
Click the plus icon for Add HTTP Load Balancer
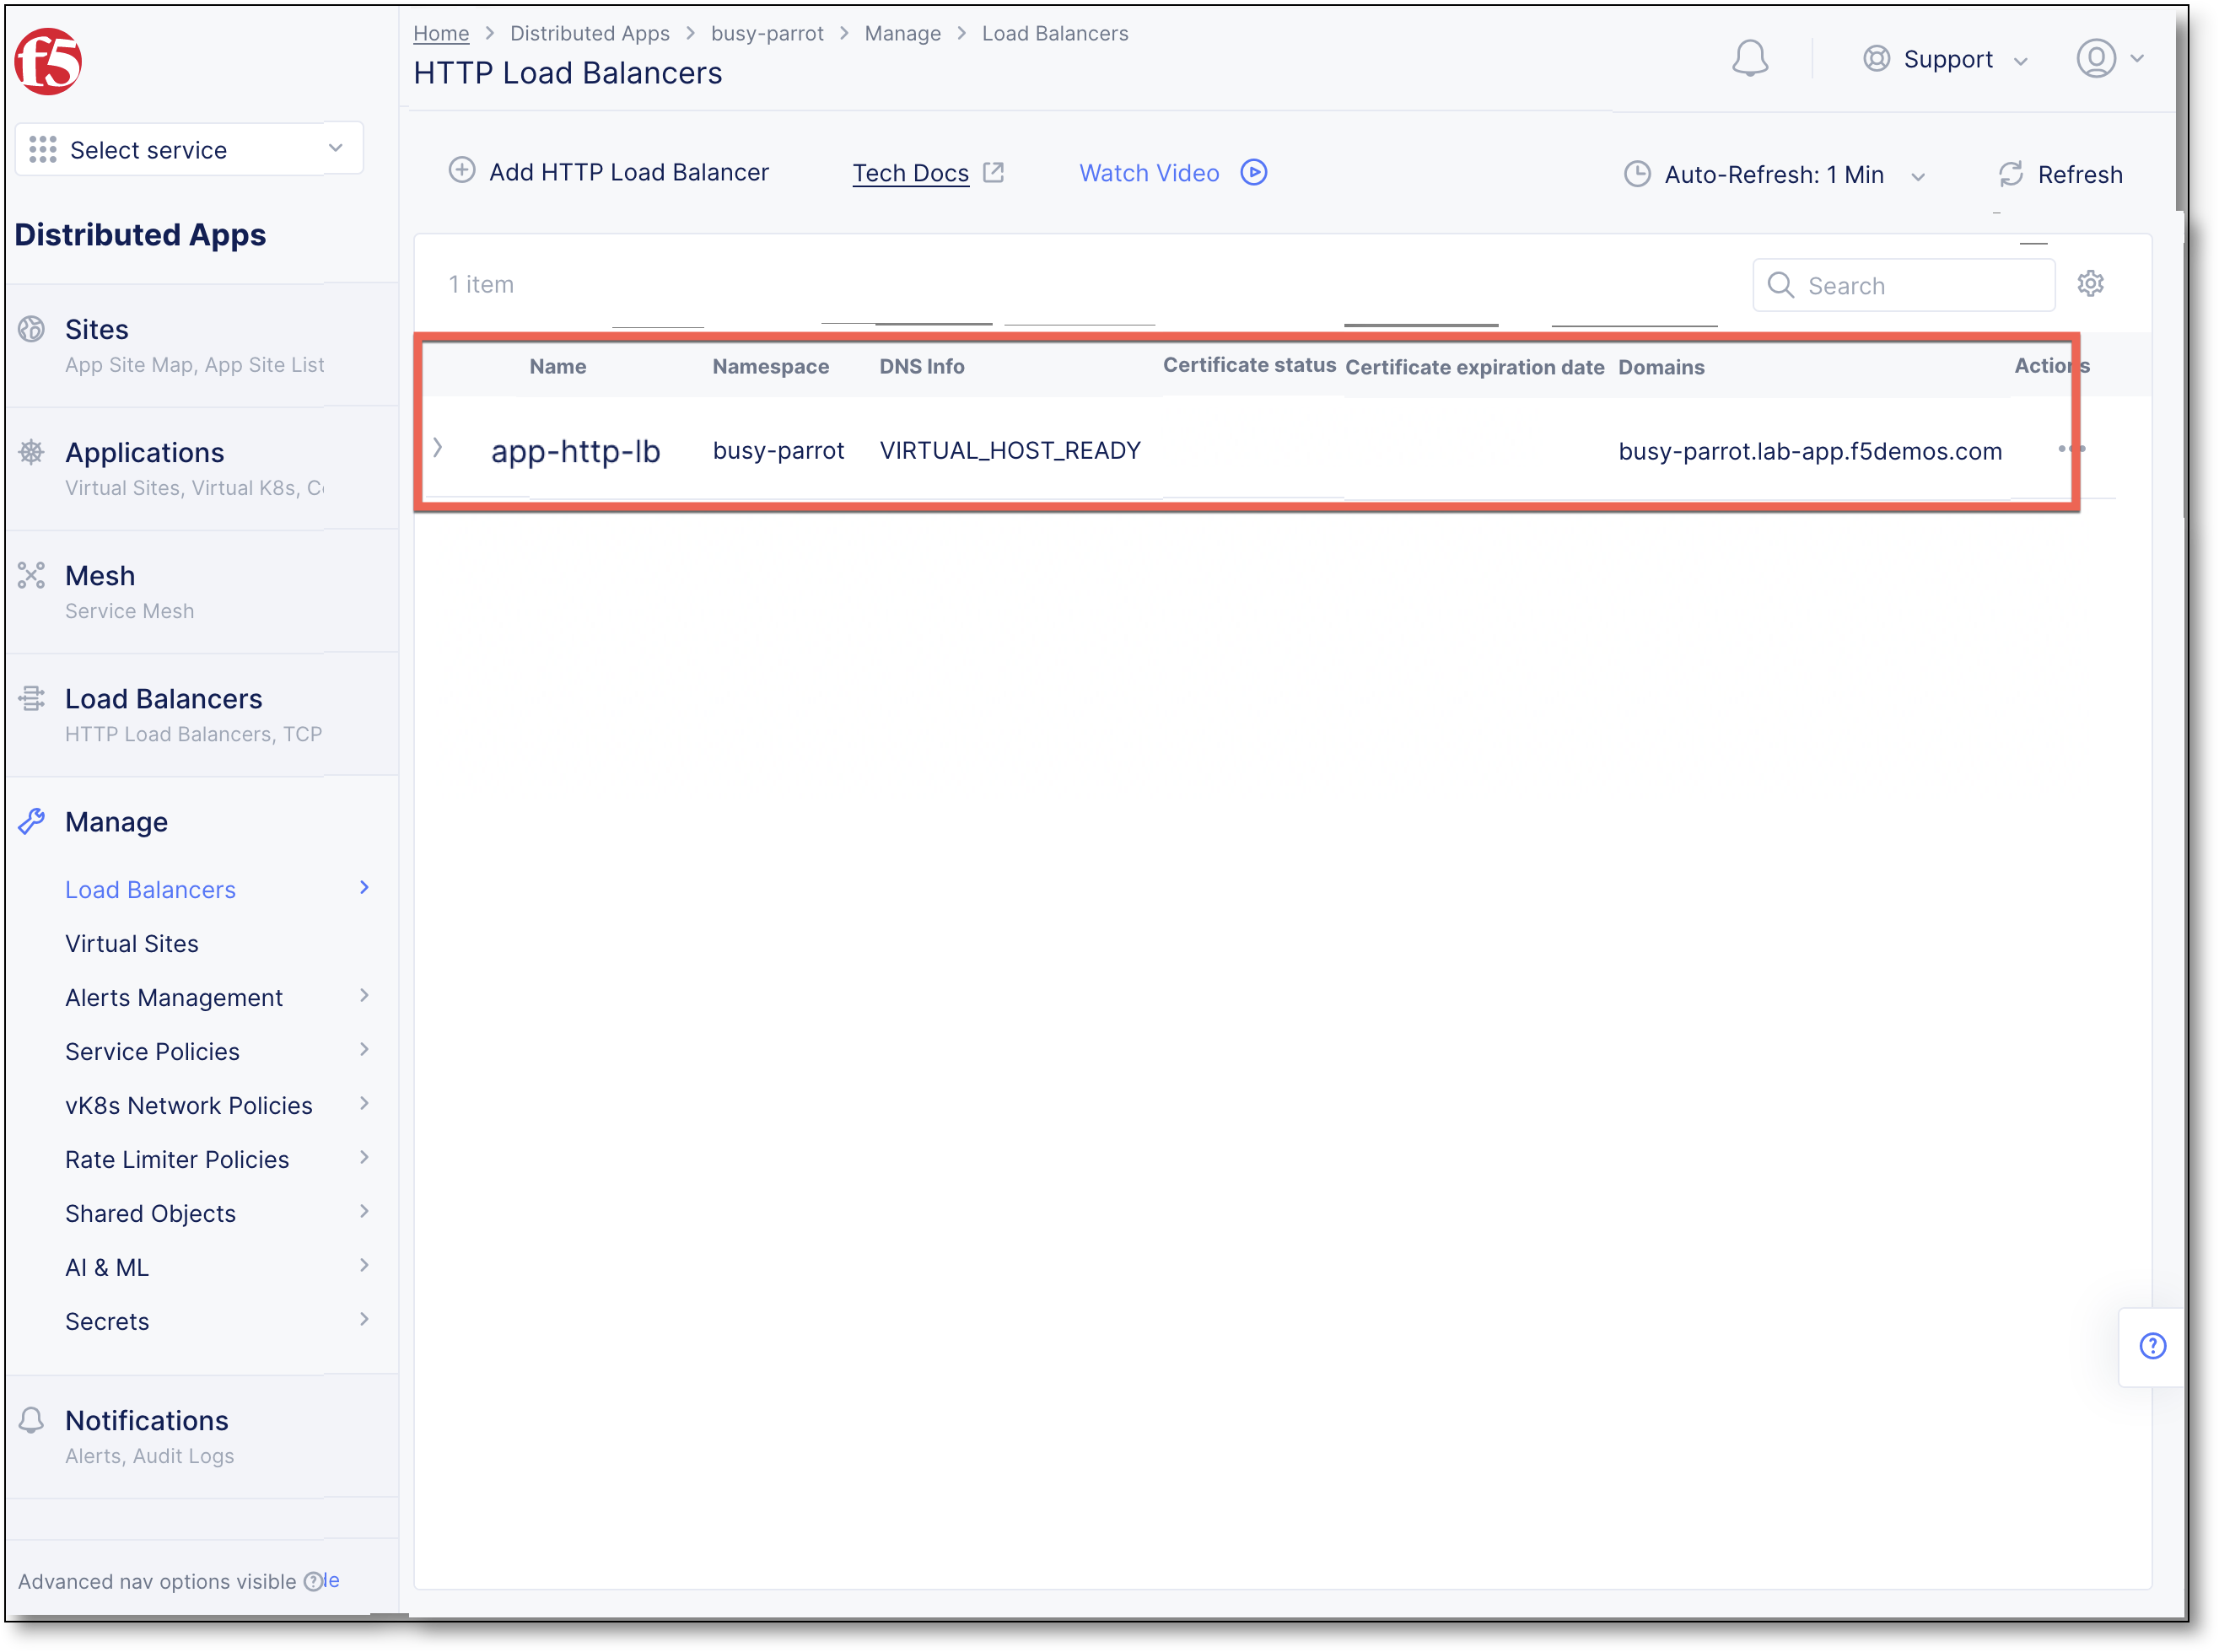[x=461, y=171]
